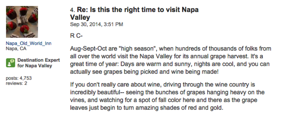Select the "Destination Expert for Napa Valley" label

38,63
